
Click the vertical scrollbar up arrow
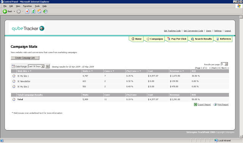coord(241,17)
